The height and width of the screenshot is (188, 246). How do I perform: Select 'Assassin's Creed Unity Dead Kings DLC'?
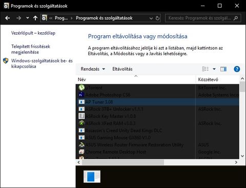point(157,130)
